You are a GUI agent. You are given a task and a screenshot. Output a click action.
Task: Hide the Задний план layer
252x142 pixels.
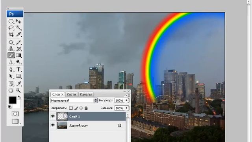(x=53, y=125)
